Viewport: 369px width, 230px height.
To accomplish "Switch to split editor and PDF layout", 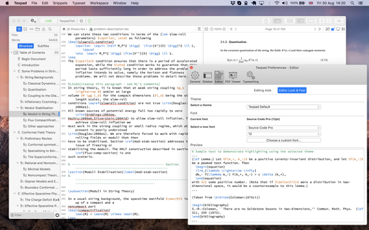I will [x=301, y=21].
